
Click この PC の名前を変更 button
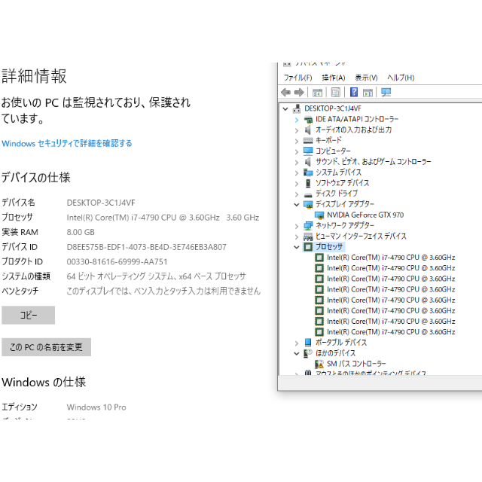click(46, 347)
